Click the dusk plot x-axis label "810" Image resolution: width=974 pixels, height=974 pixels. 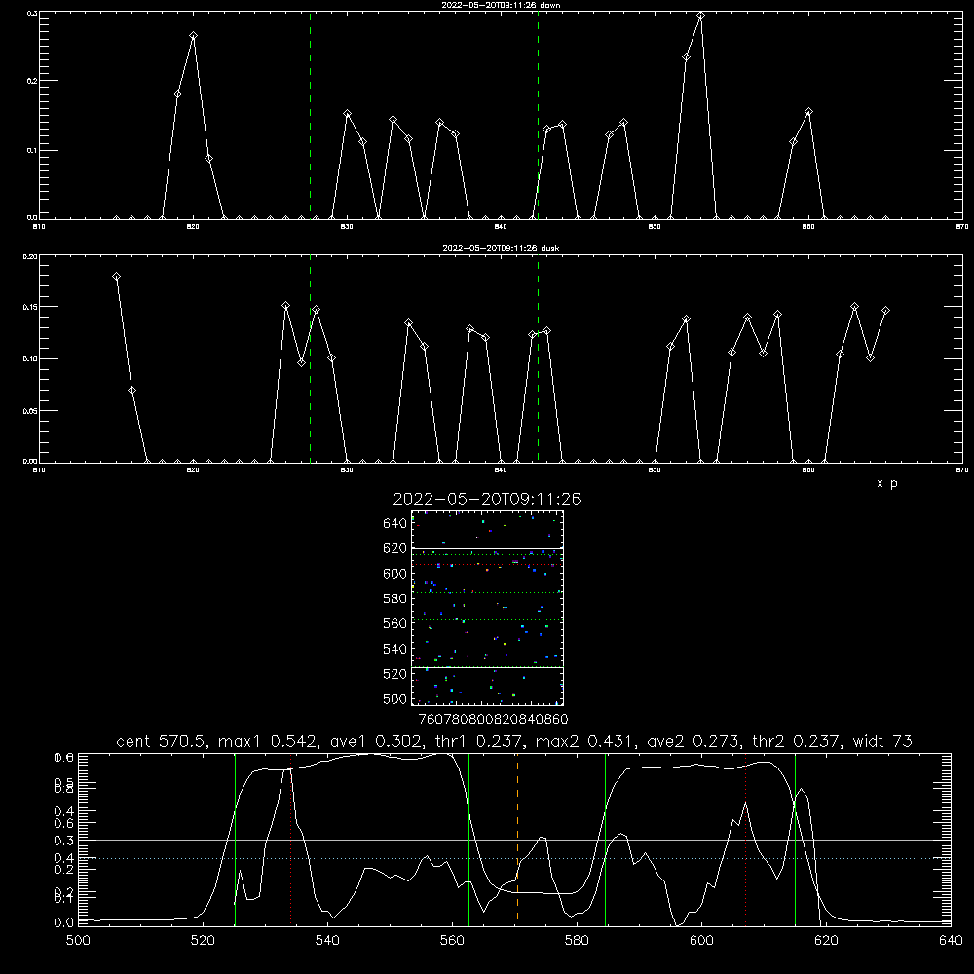(x=39, y=470)
